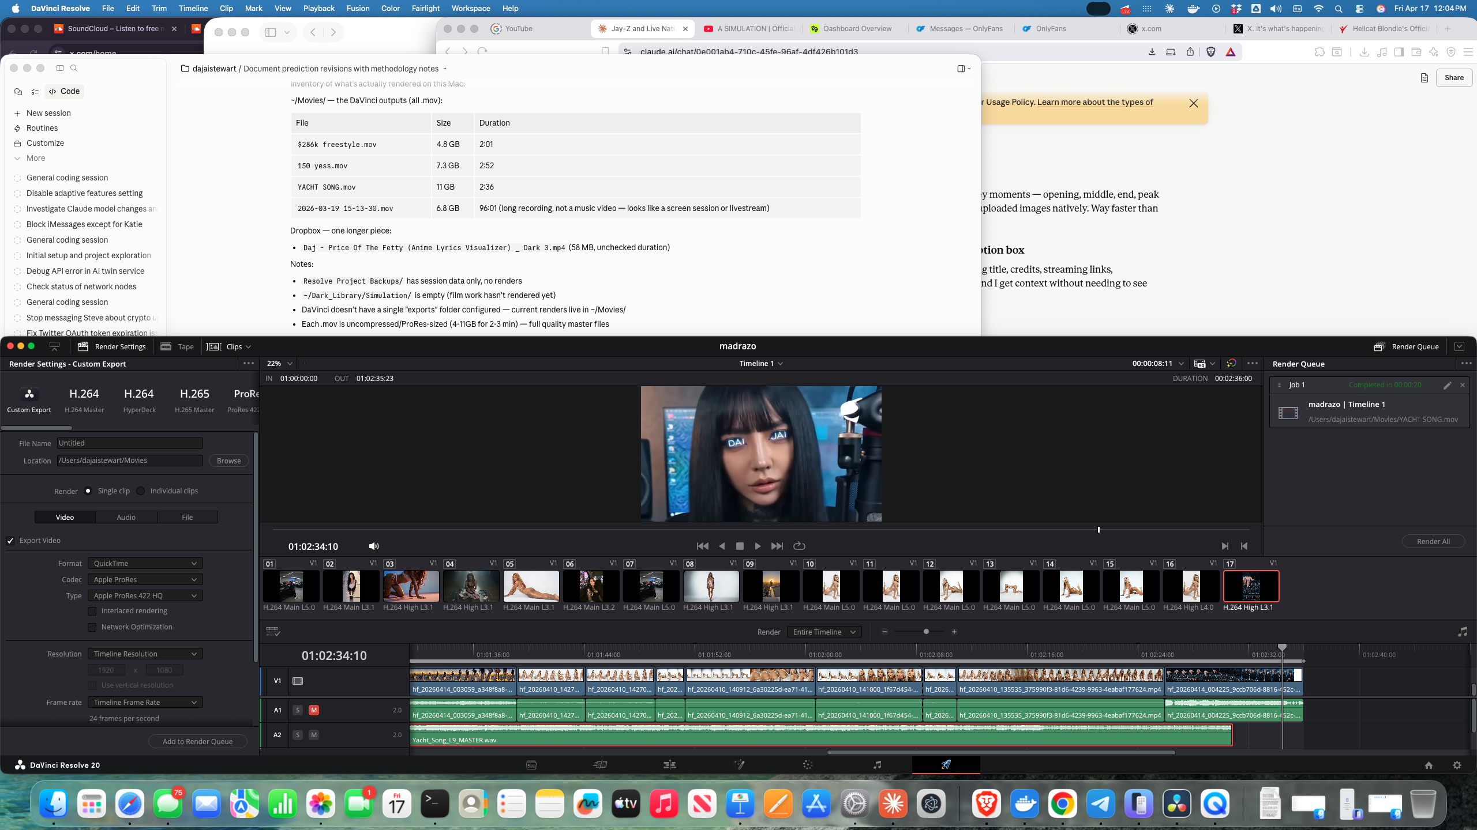Image resolution: width=1477 pixels, height=830 pixels.
Task: Enable Network Optimization checkbox
Action: (x=92, y=627)
